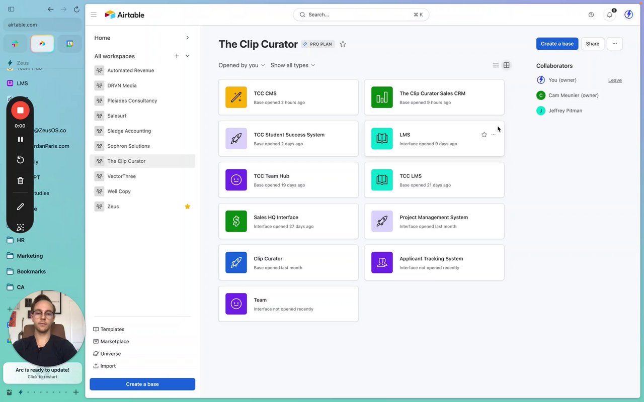644x402 pixels.
Task: Open the notifications bell
Action: 609,15
